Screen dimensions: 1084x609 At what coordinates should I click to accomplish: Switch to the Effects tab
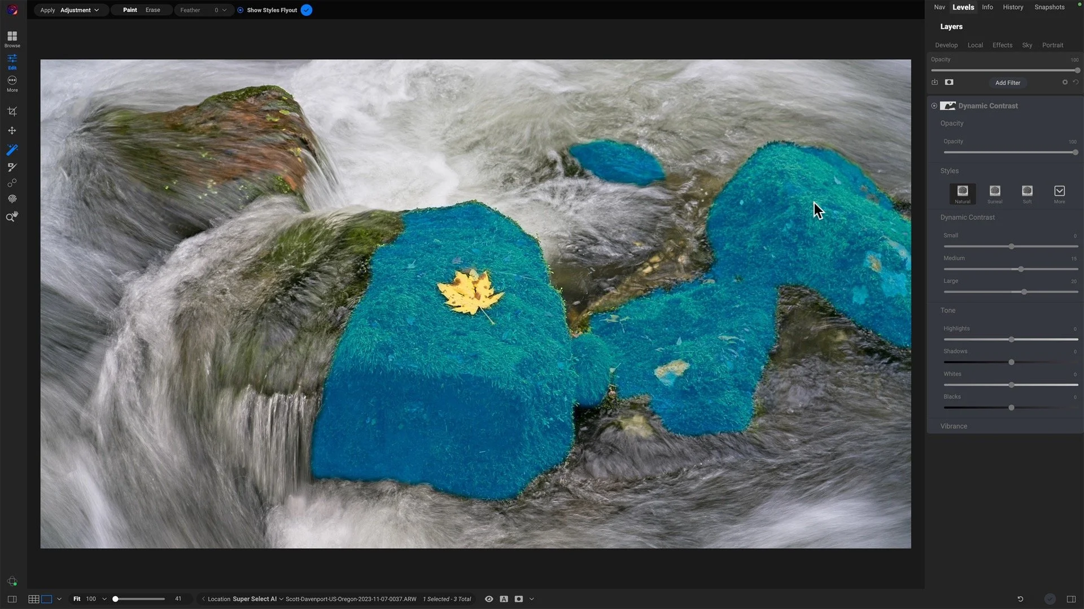pyautogui.click(x=1002, y=45)
